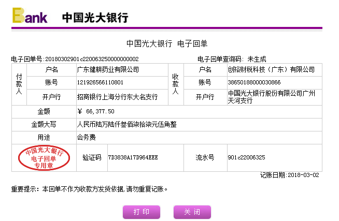Click the 用途 row label

44,137
